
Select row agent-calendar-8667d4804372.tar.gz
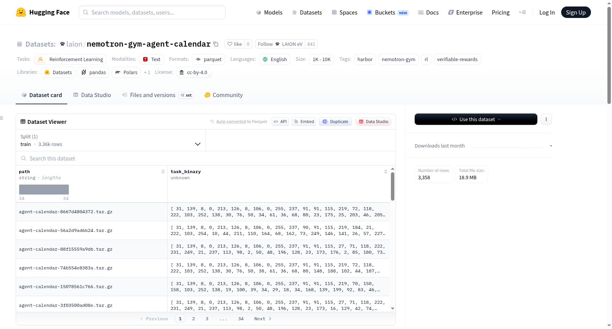point(203,212)
